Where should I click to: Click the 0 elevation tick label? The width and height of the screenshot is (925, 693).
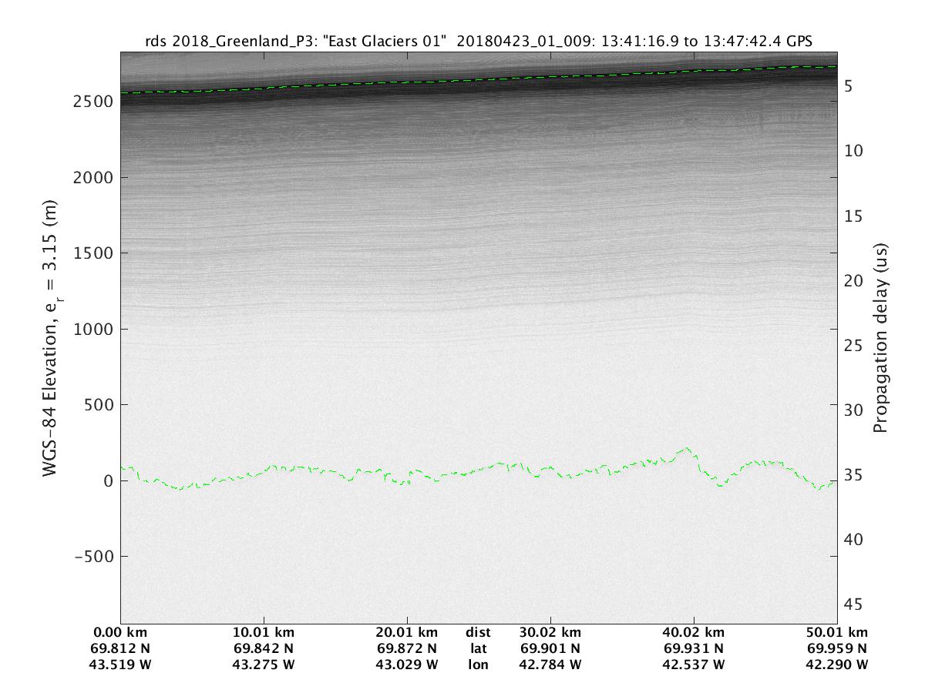click(x=108, y=481)
